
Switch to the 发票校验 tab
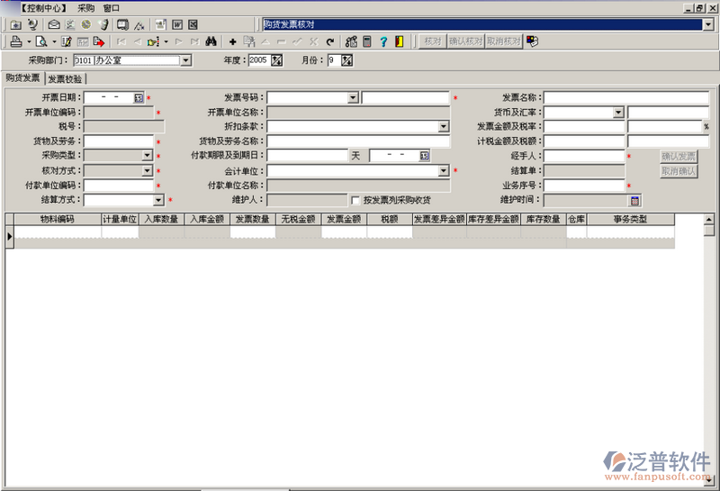pos(65,78)
